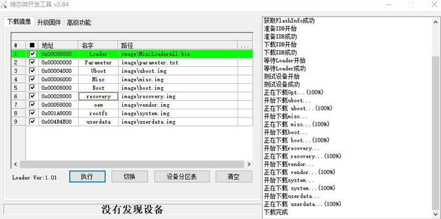Click the 获取FlashInfo成功 log line
This screenshot has height=219, width=441.
[x=289, y=20]
